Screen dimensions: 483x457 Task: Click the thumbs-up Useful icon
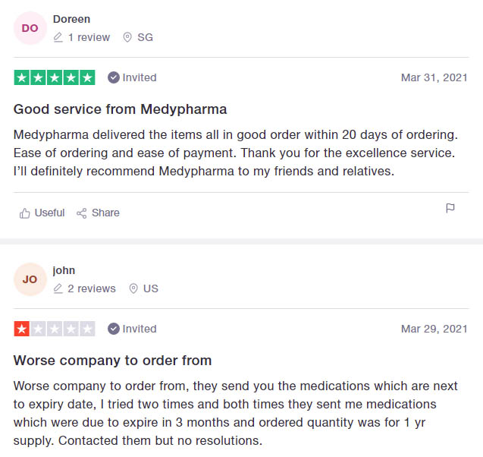pyautogui.click(x=25, y=213)
